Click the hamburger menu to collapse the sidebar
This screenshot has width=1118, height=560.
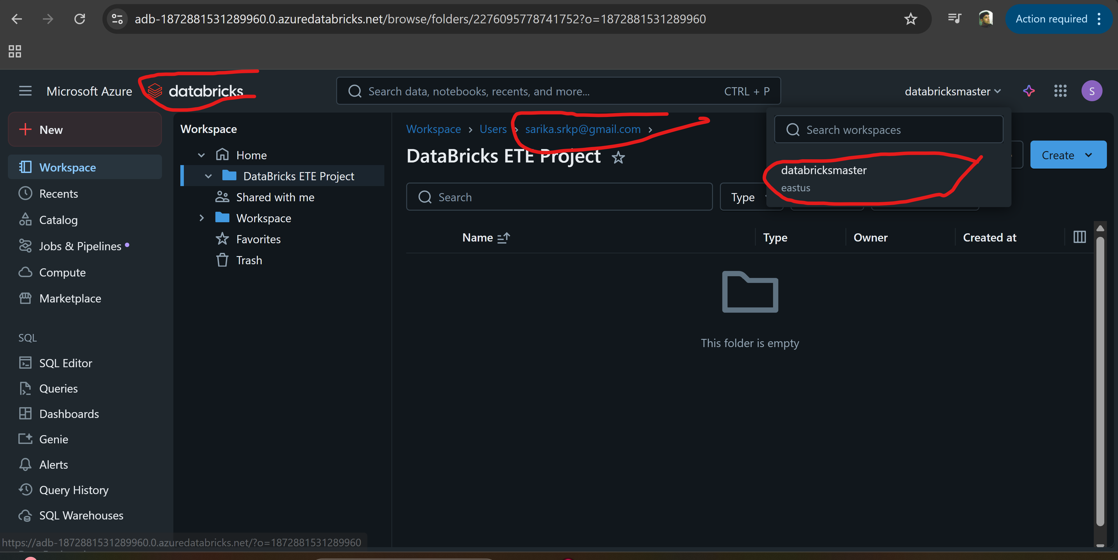[x=25, y=91]
